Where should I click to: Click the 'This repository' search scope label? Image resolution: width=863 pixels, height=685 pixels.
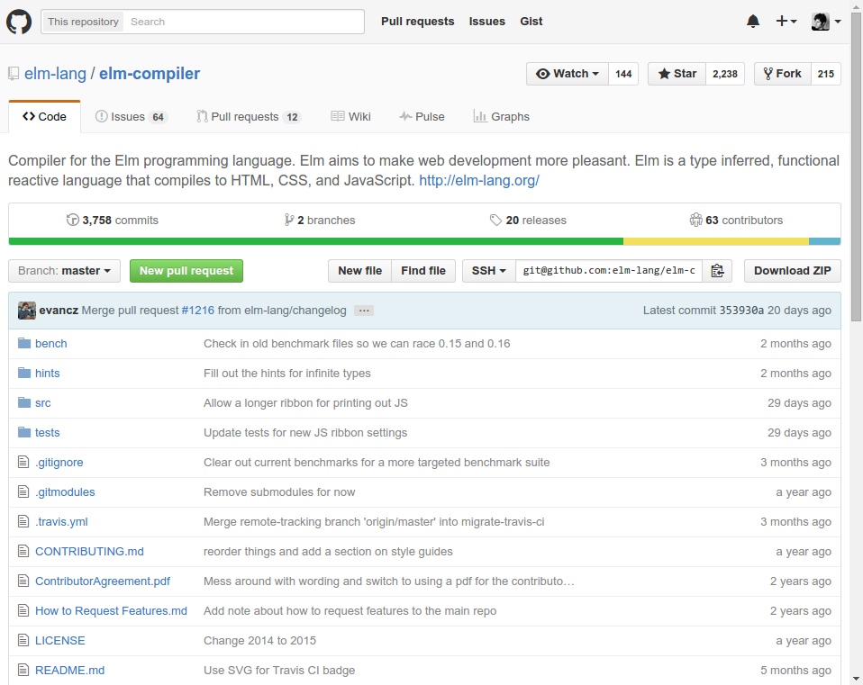pos(83,22)
